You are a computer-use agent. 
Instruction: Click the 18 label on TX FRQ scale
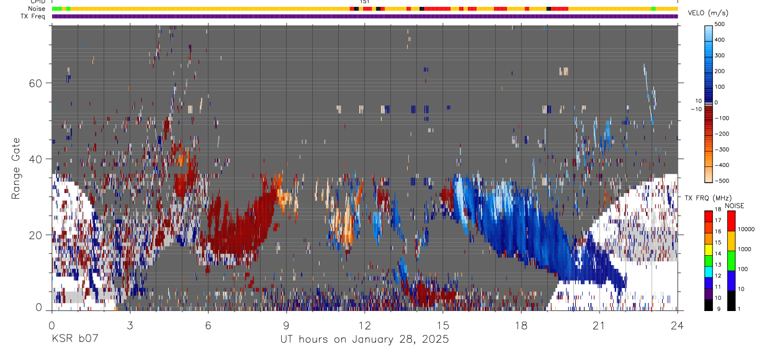[x=718, y=211]
